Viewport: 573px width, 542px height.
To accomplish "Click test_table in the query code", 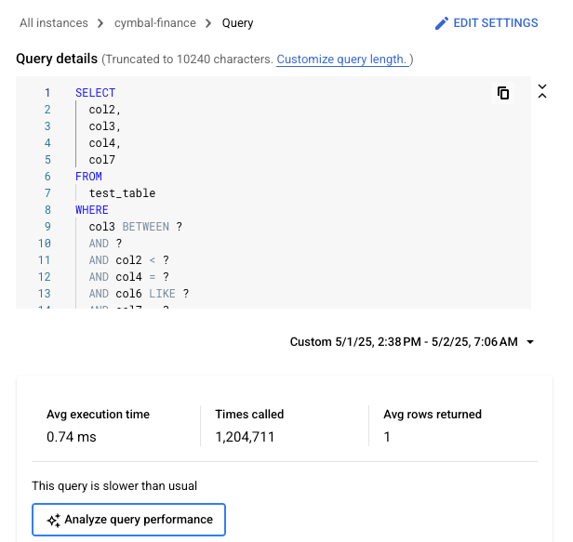I will 122,193.
